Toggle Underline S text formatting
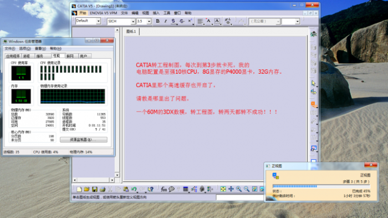The height and width of the screenshot is (218, 388). coord(173,21)
